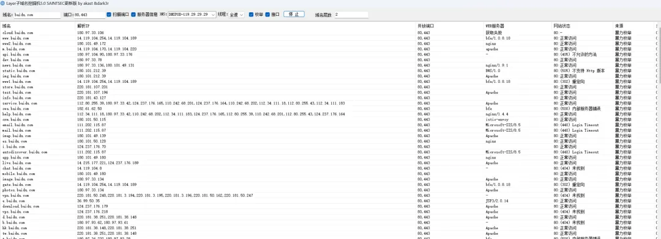Click the www1 row status 80:(302) 重定向
Image resolution: width=661 pixels, height=239 pixels.
click(x=569, y=82)
